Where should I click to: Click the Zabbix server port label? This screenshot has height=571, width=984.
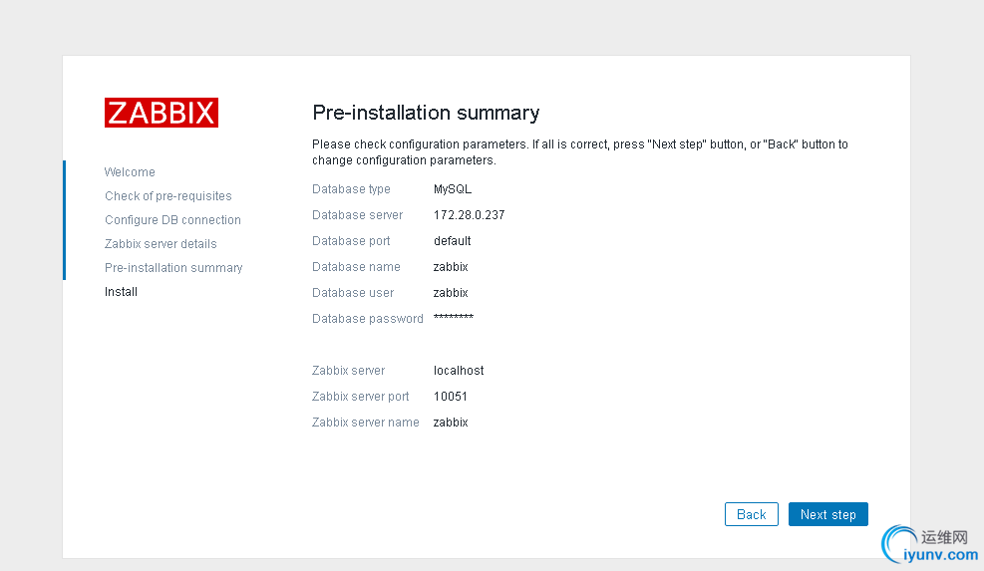pos(360,397)
